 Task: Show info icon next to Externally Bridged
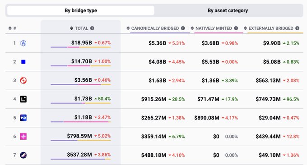point(297,28)
